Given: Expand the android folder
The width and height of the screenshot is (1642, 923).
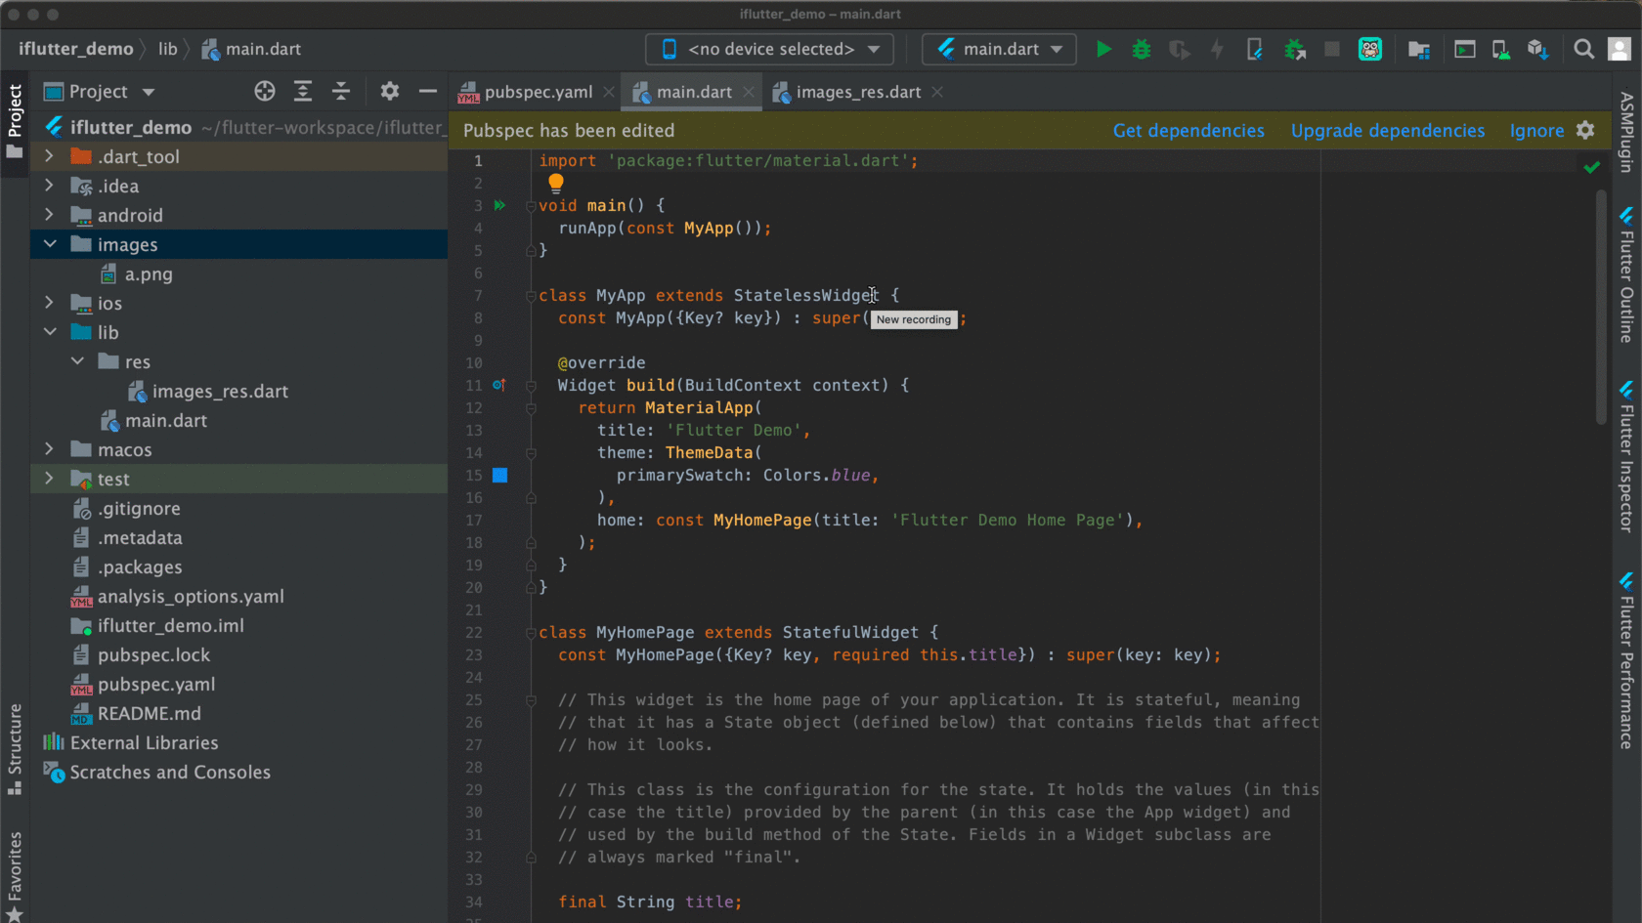Looking at the screenshot, I should point(49,215).
